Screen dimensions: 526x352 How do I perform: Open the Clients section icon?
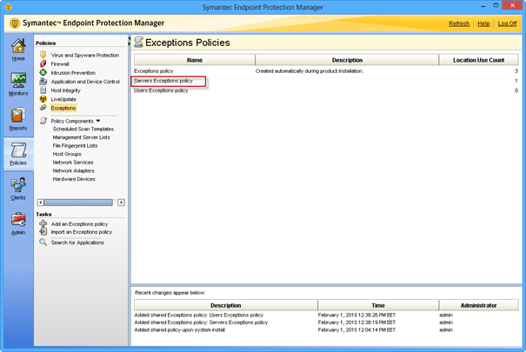click(x=17, y=188)
